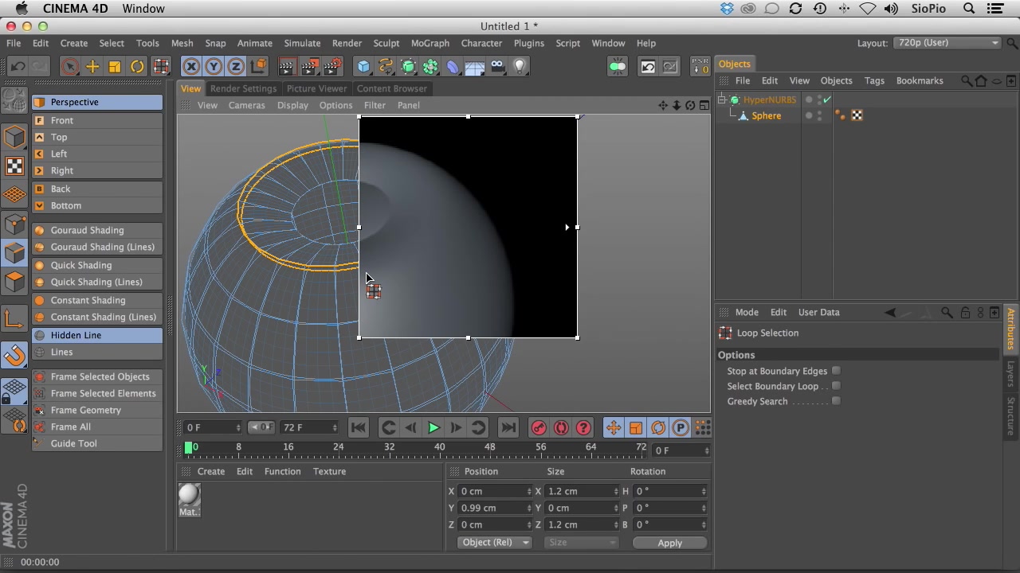Add a Camera object

tap(498, 67)
